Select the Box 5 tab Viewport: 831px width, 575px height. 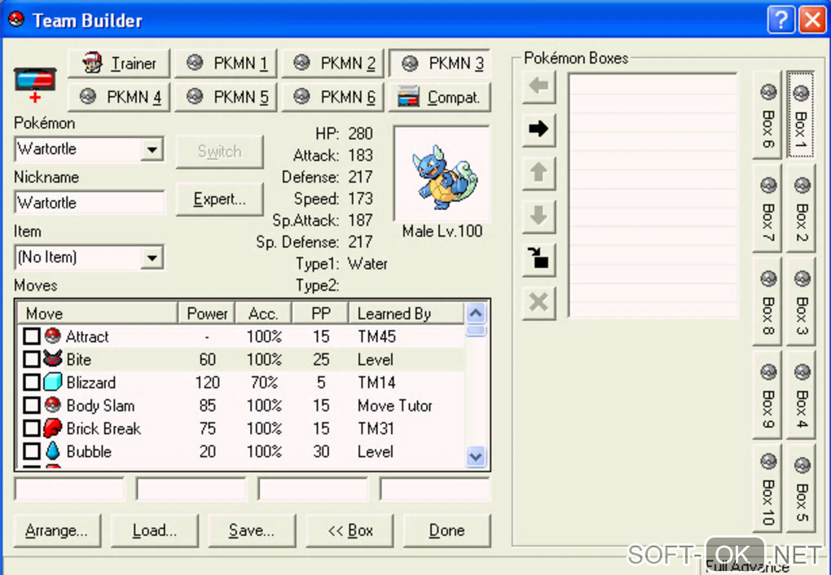(801, 489)
